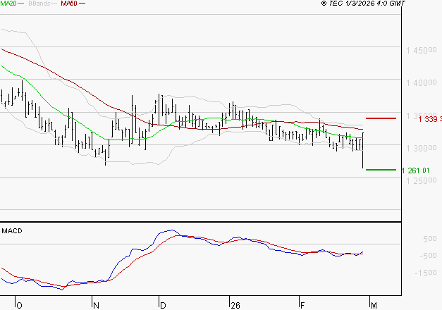Click the red 1 339 resistance value
Viewport: 442px width, 310px height.
pyautogui.click(x=430, y=119)
